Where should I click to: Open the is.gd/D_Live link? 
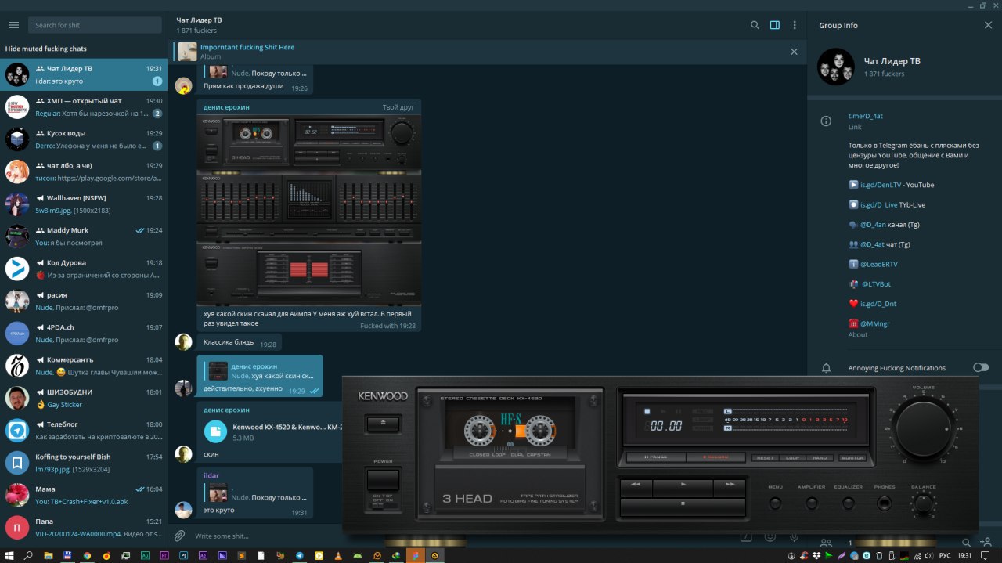pos(878,204)
